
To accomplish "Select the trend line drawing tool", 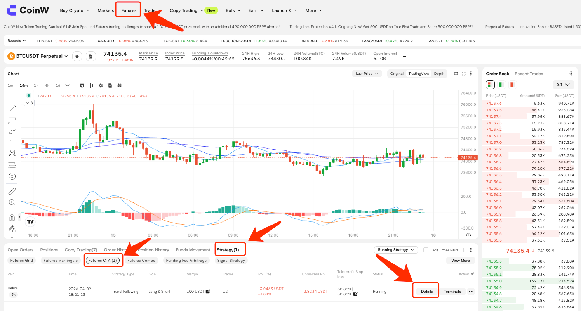I will (12, 109).
